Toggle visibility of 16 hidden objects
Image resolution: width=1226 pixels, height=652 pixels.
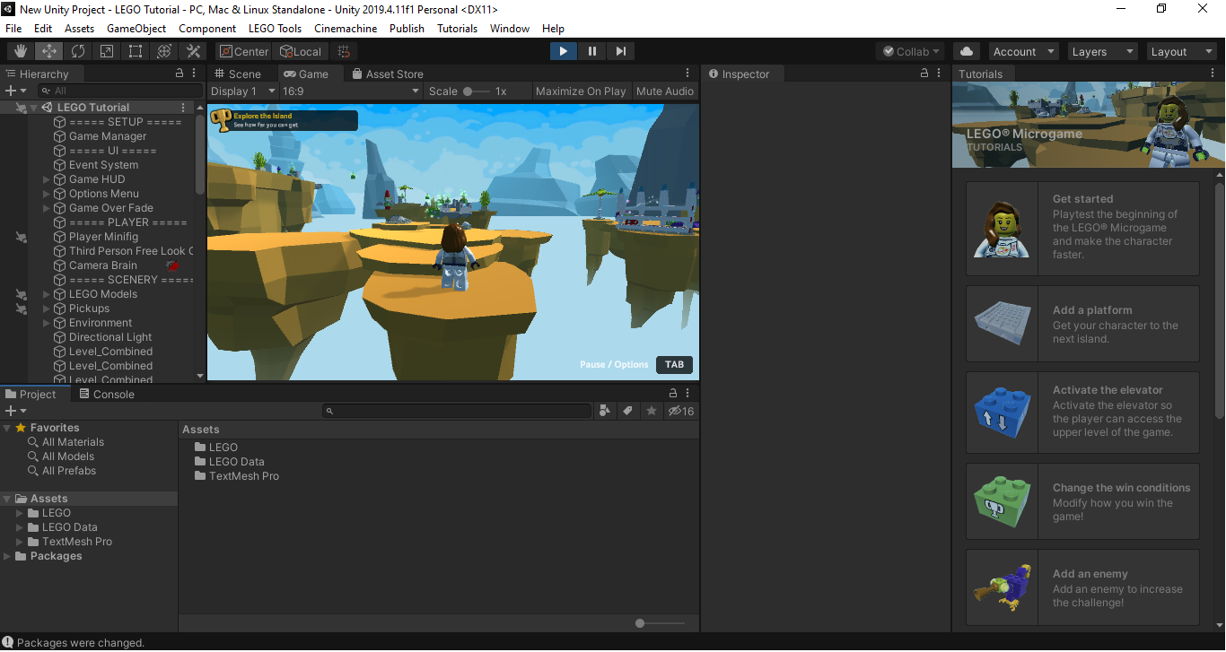point(680,411)
